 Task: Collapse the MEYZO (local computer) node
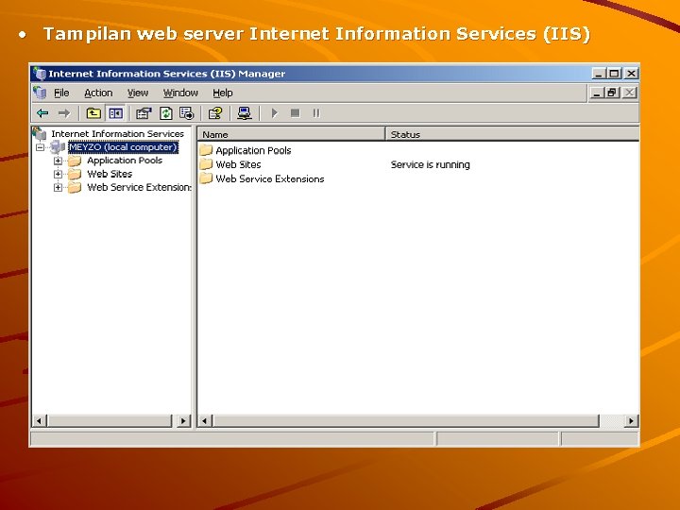(40, 147)
